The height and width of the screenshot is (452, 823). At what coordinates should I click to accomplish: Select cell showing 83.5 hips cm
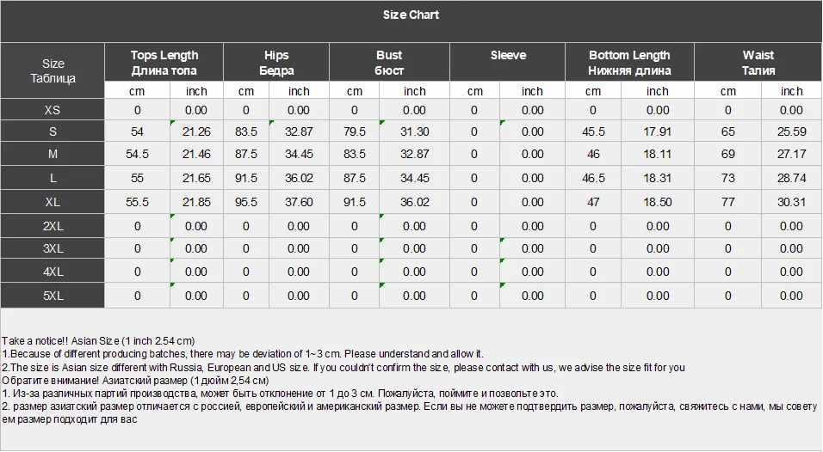(246, 131)
